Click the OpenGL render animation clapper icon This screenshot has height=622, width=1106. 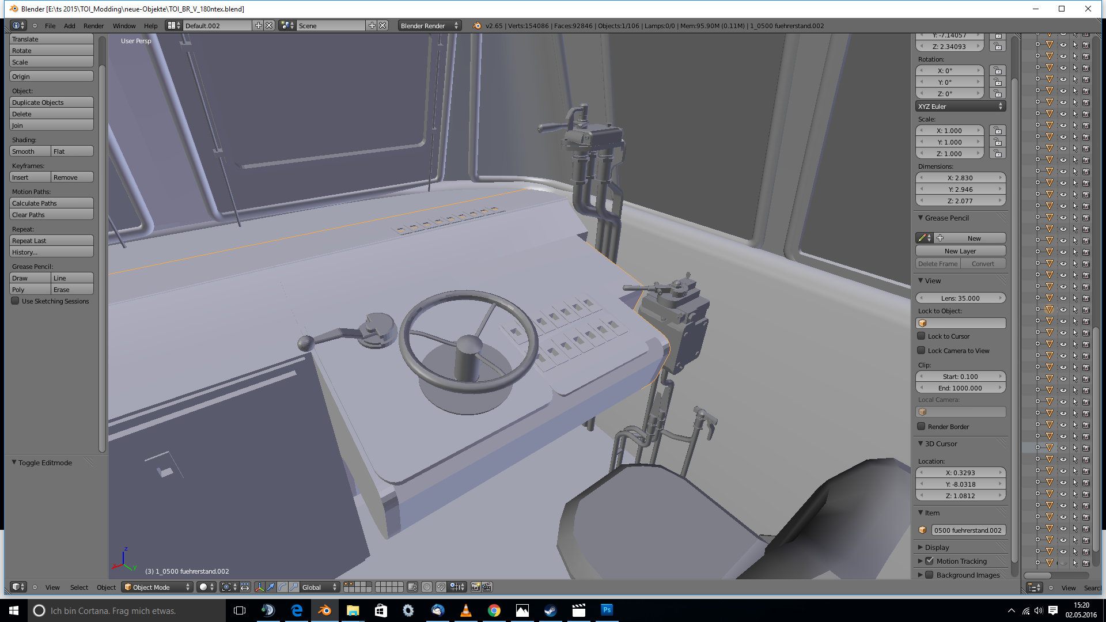tap(487, 587)
